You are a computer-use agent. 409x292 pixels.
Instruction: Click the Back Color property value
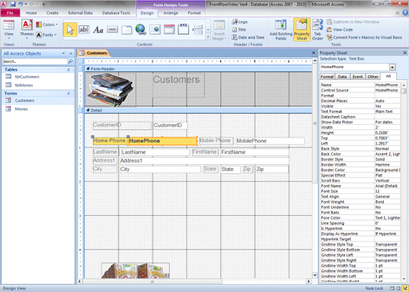click(387, 154)
